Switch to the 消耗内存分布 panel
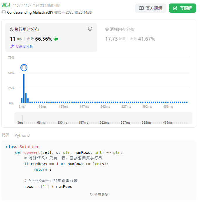The height and width of the screenshot is (202, 200). coord(122,29)
